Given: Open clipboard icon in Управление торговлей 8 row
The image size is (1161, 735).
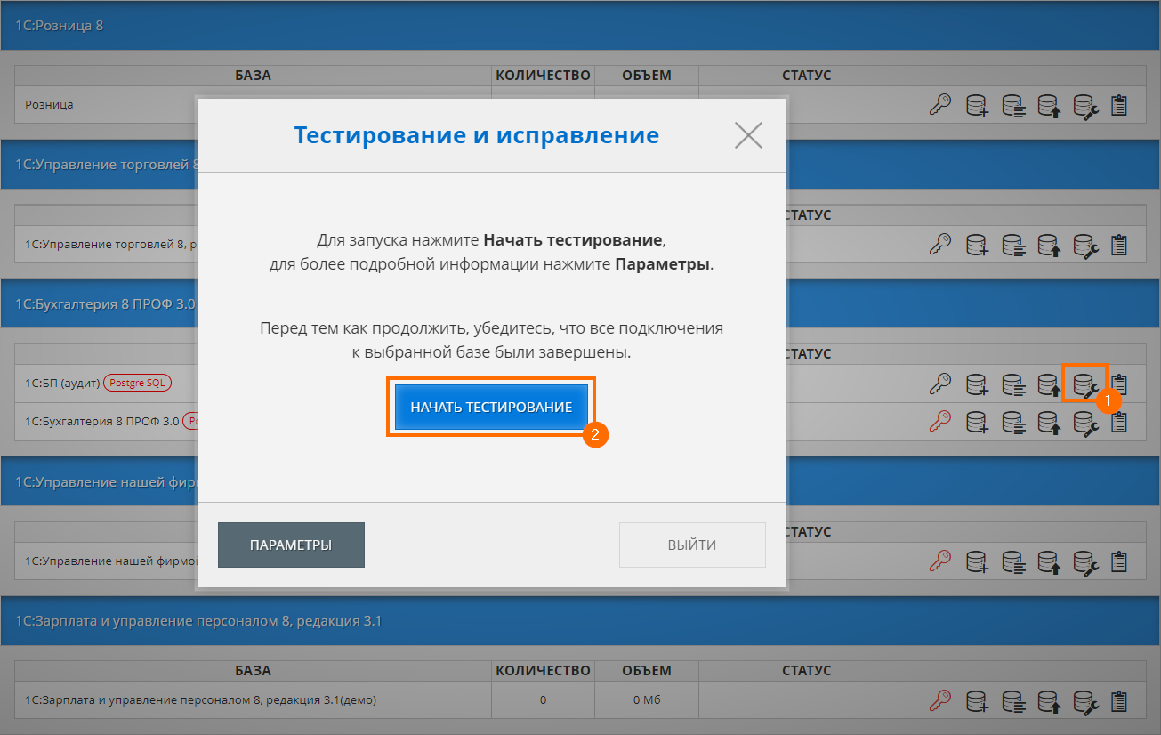Looking at the screenshot, I should point(1119,244).
